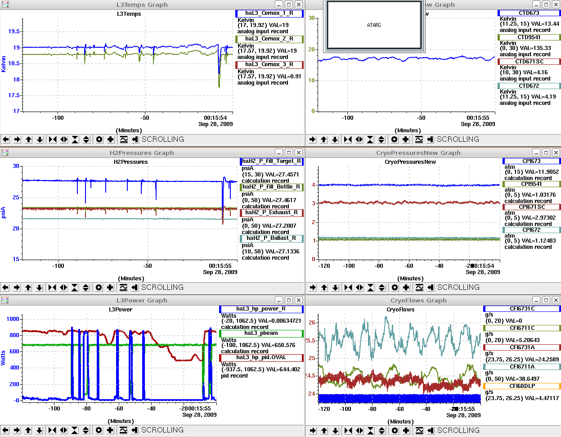Zoom out horizontally on the L3Temps graph
Screen dimensions: 561x437
(x=64, y=140)
